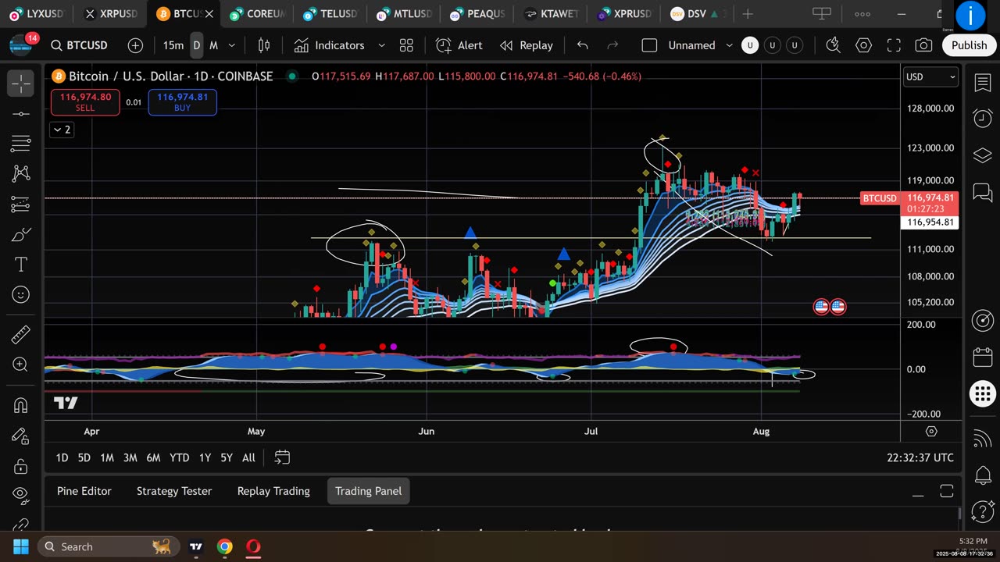Undo the last chart action
The height and width of the screenshot is (562, 1000).
pyautogui.click(x=582, y=45)
